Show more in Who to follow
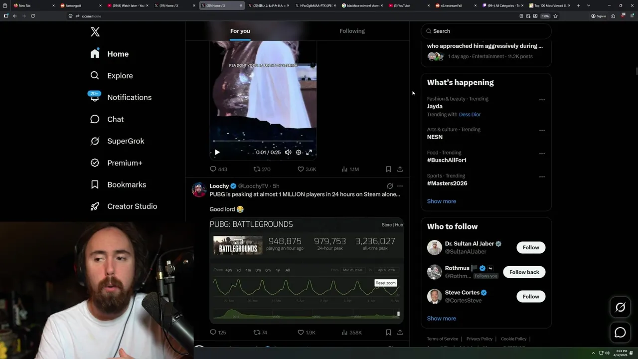The height and width of the screenshot is (359, 638). point(442,318)
